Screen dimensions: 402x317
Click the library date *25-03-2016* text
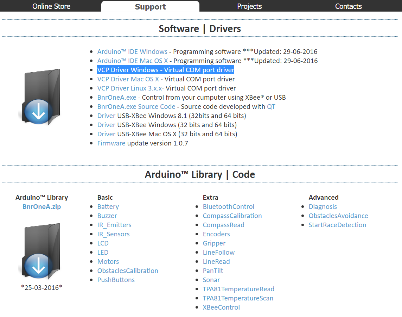coord(42,287)
